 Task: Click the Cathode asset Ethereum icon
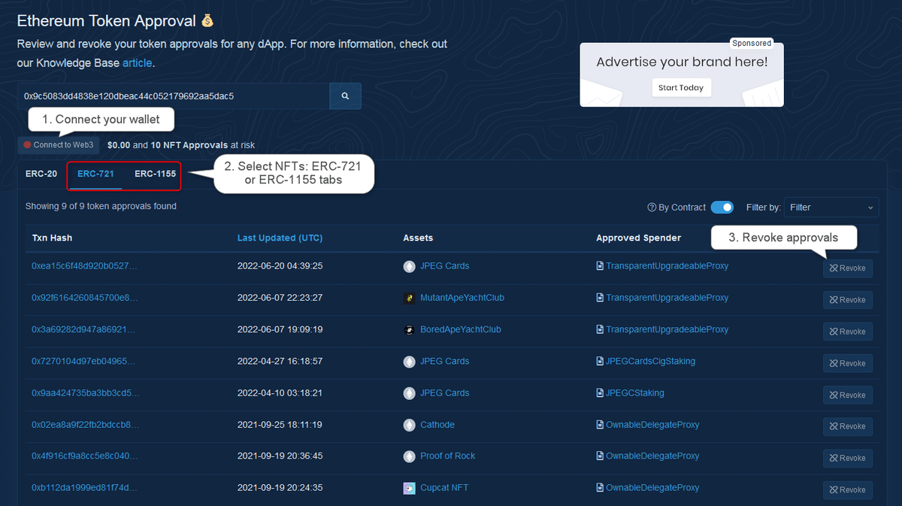409,425
